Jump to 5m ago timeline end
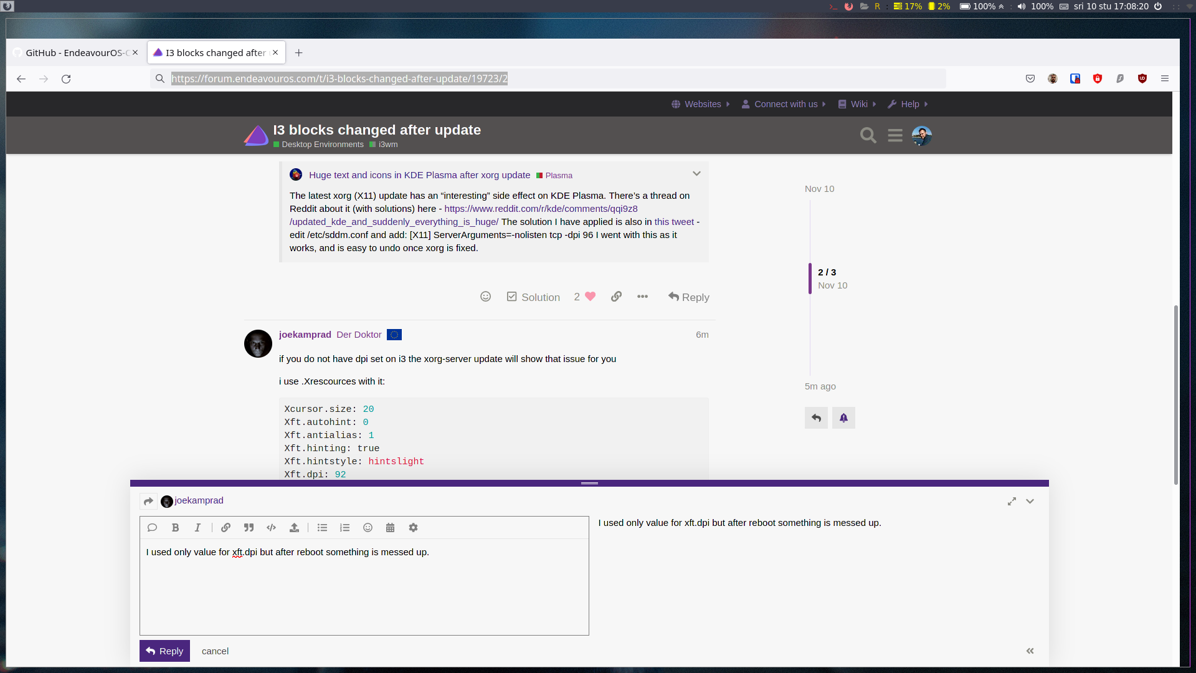The height and width of the screenshot is (673, 1196). [820, 386]
